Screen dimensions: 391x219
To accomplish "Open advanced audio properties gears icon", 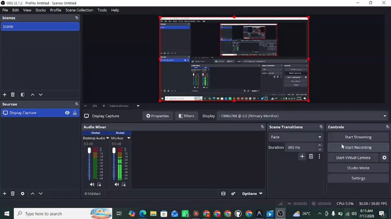I will point(233,194).
